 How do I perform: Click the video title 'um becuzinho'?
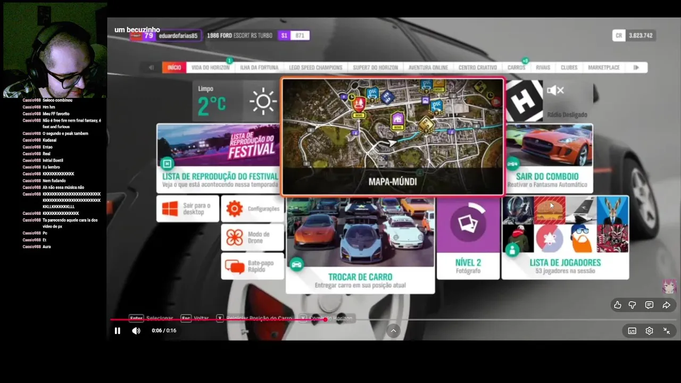click(137, 30)
